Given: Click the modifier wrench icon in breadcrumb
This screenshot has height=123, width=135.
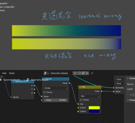Looking at the screenshot, I should point(1,80).
